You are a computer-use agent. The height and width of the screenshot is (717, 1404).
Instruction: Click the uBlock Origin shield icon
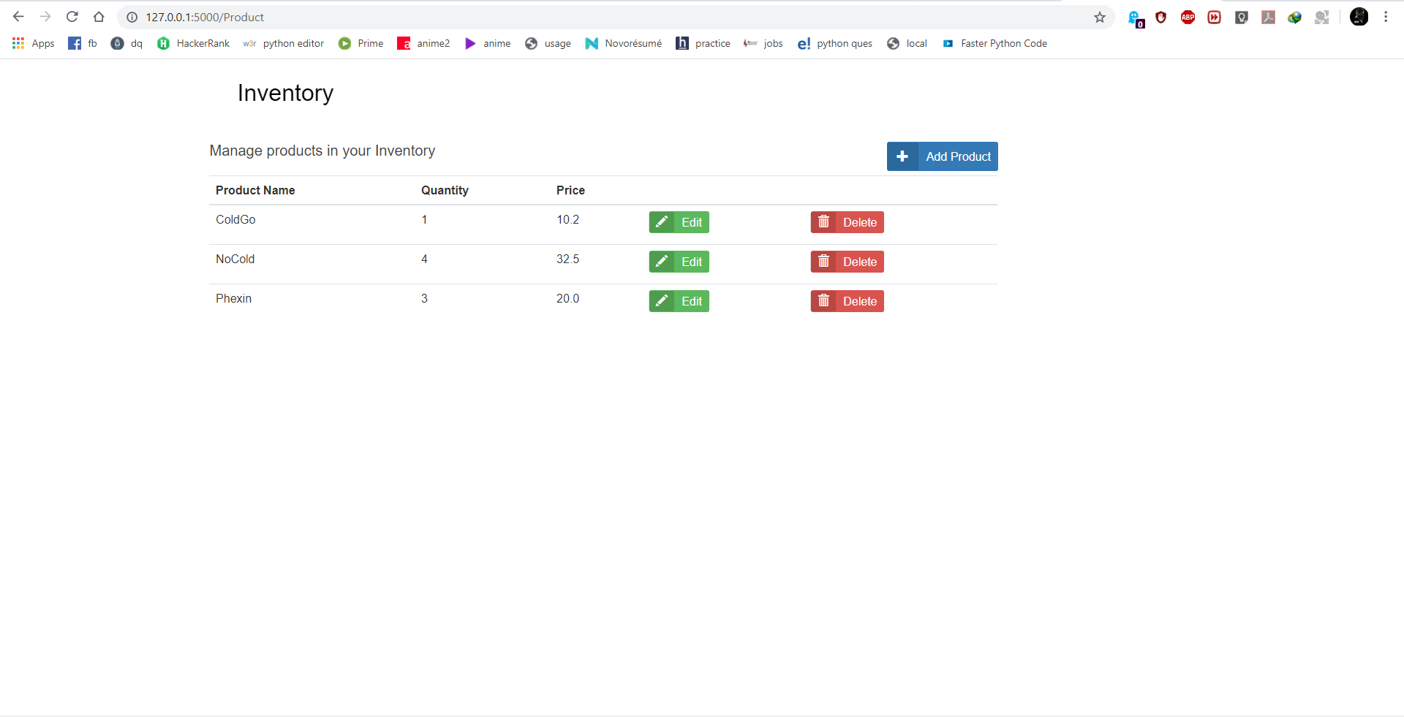pyautogui.click(x=1161, y=17)
